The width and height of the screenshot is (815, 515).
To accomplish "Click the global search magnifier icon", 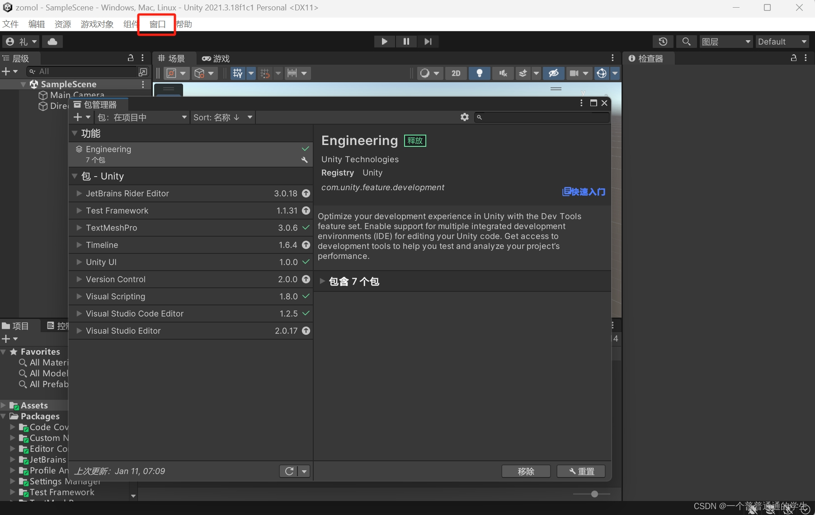I will pyautogui.click(x=686, y=42).
